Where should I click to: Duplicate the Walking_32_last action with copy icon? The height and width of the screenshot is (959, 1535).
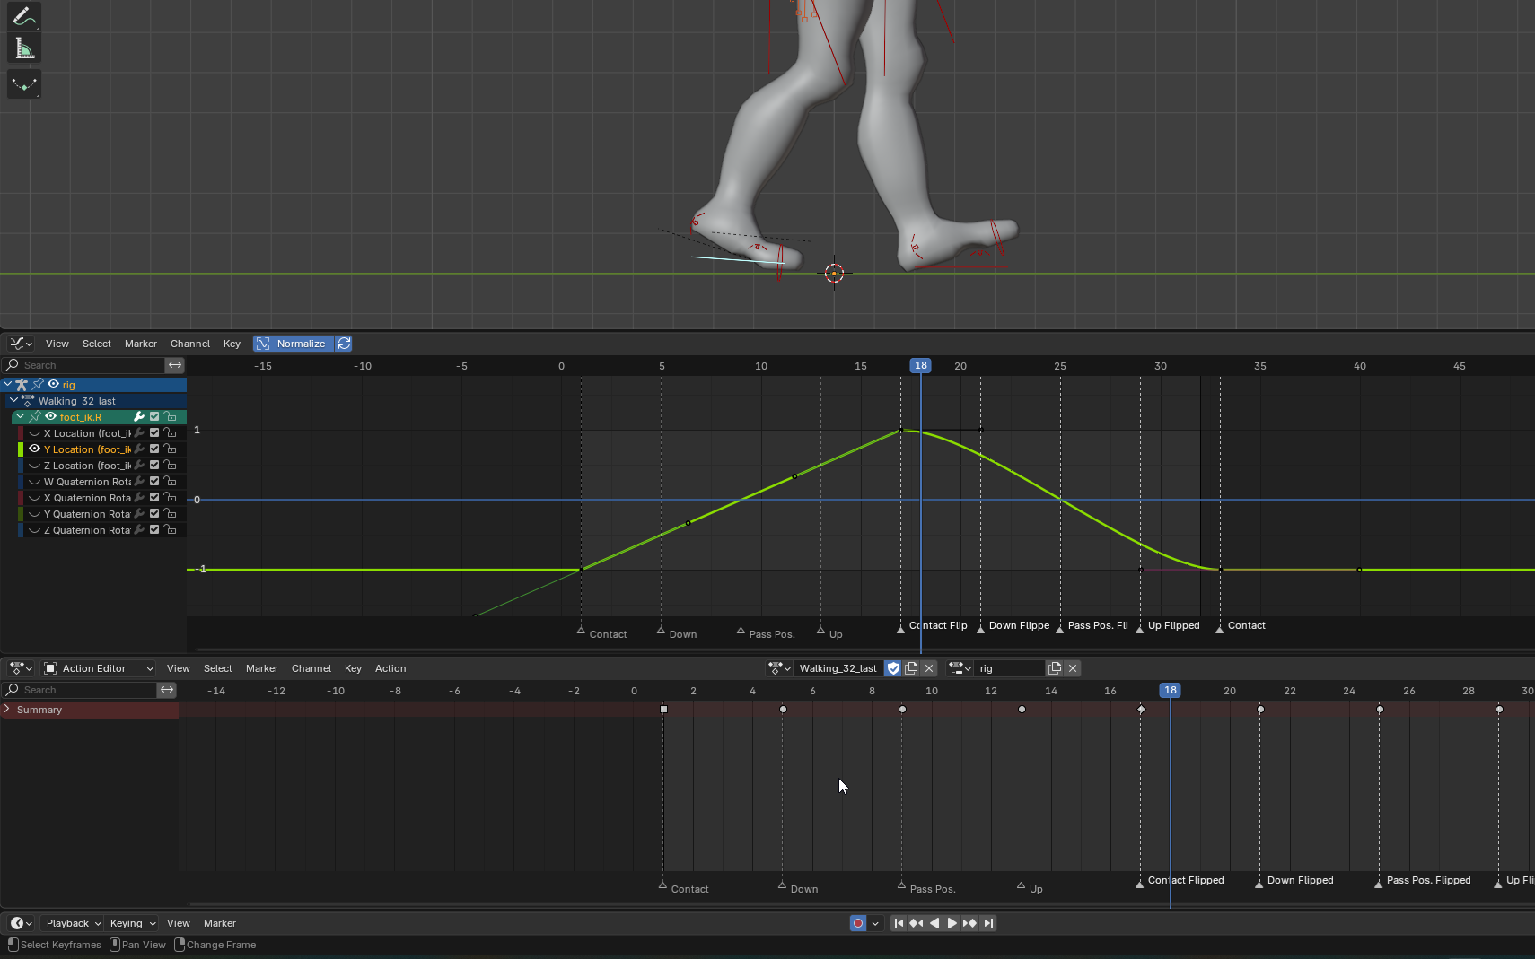[911, 668]
